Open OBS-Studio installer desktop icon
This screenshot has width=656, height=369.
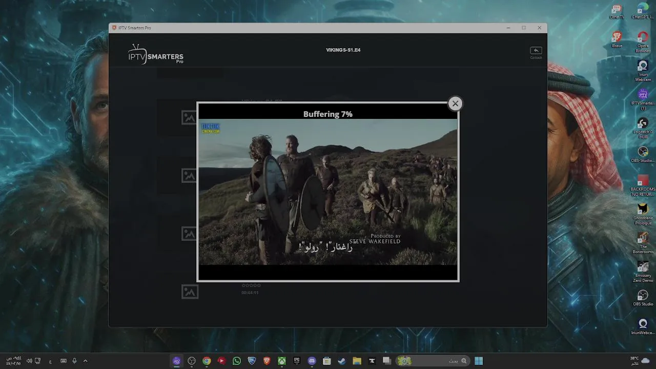point(643,155)
